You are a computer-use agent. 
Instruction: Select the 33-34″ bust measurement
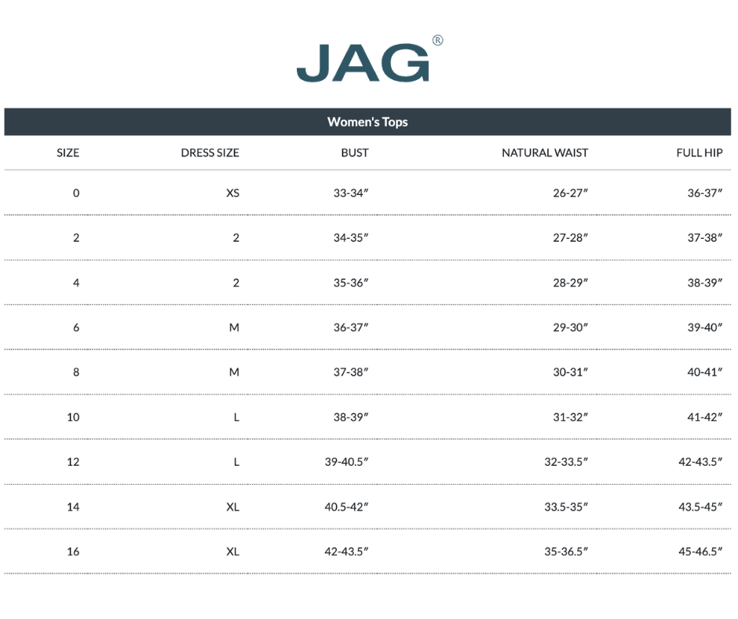tap(351, 193)
